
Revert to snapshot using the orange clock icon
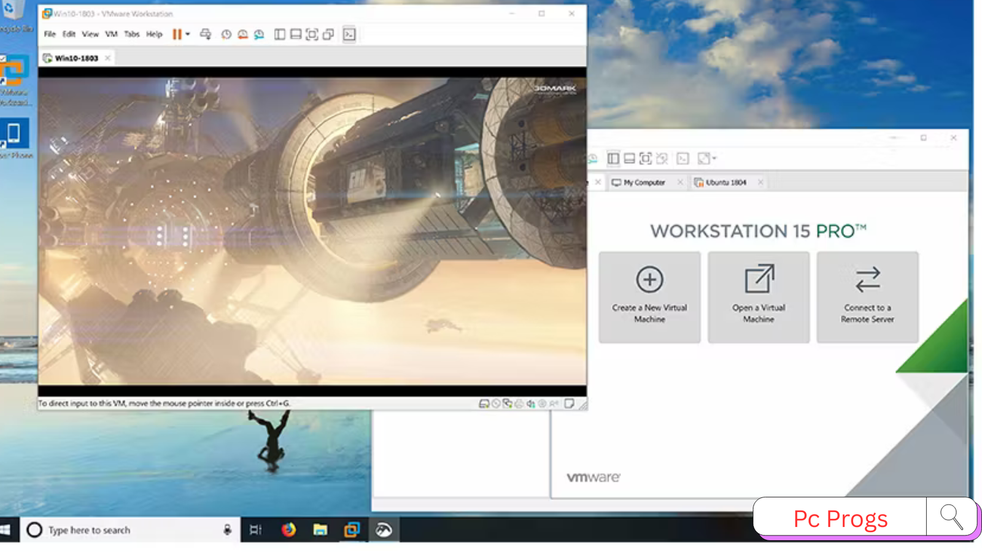(x=243, y=34)
